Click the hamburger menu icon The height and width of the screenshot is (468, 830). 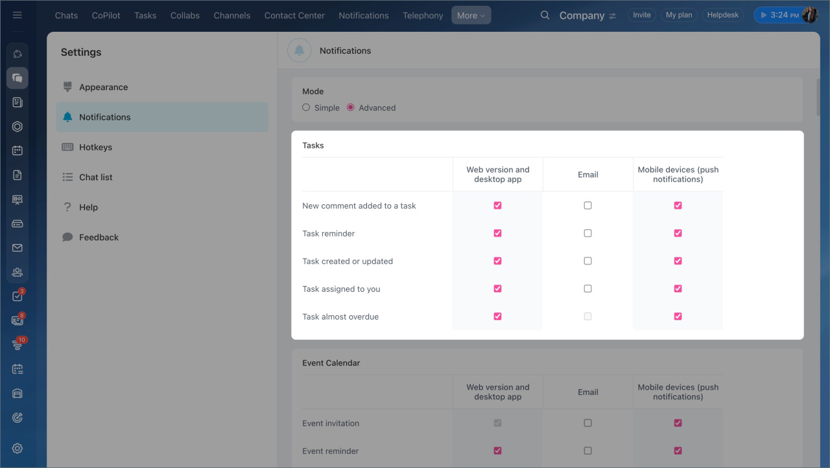18,15
